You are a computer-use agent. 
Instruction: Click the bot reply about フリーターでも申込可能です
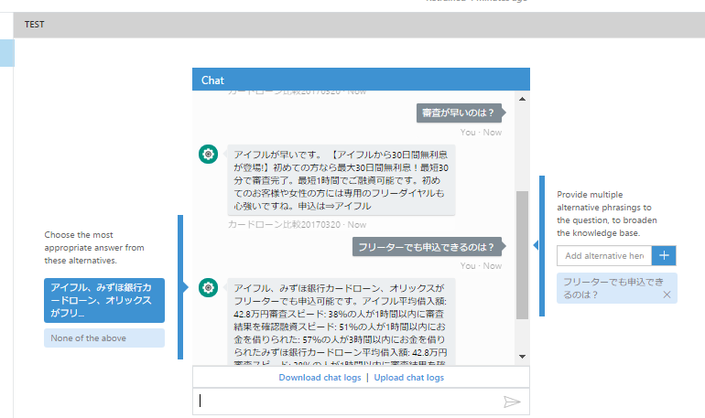342,321
